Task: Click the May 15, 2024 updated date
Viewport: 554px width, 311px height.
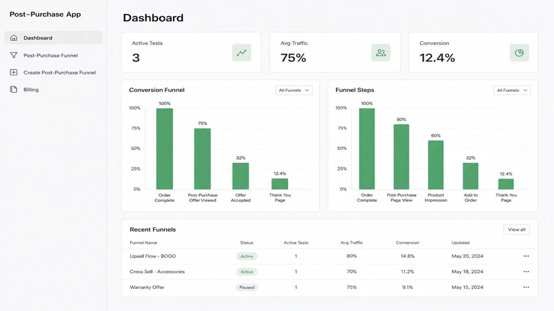Action: (x=467, y=287)
